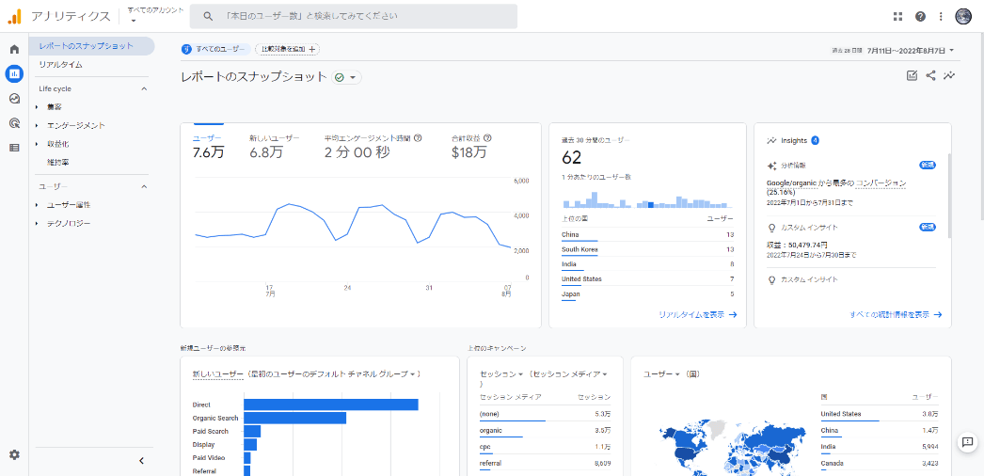Viewport: 984px width, 476px height.
Task: Click the share report icon
Action: (x=930, y=76)
